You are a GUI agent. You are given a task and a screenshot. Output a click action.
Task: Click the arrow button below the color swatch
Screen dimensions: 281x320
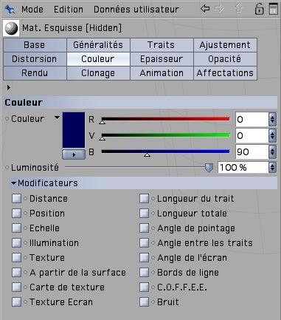(74, 154)
